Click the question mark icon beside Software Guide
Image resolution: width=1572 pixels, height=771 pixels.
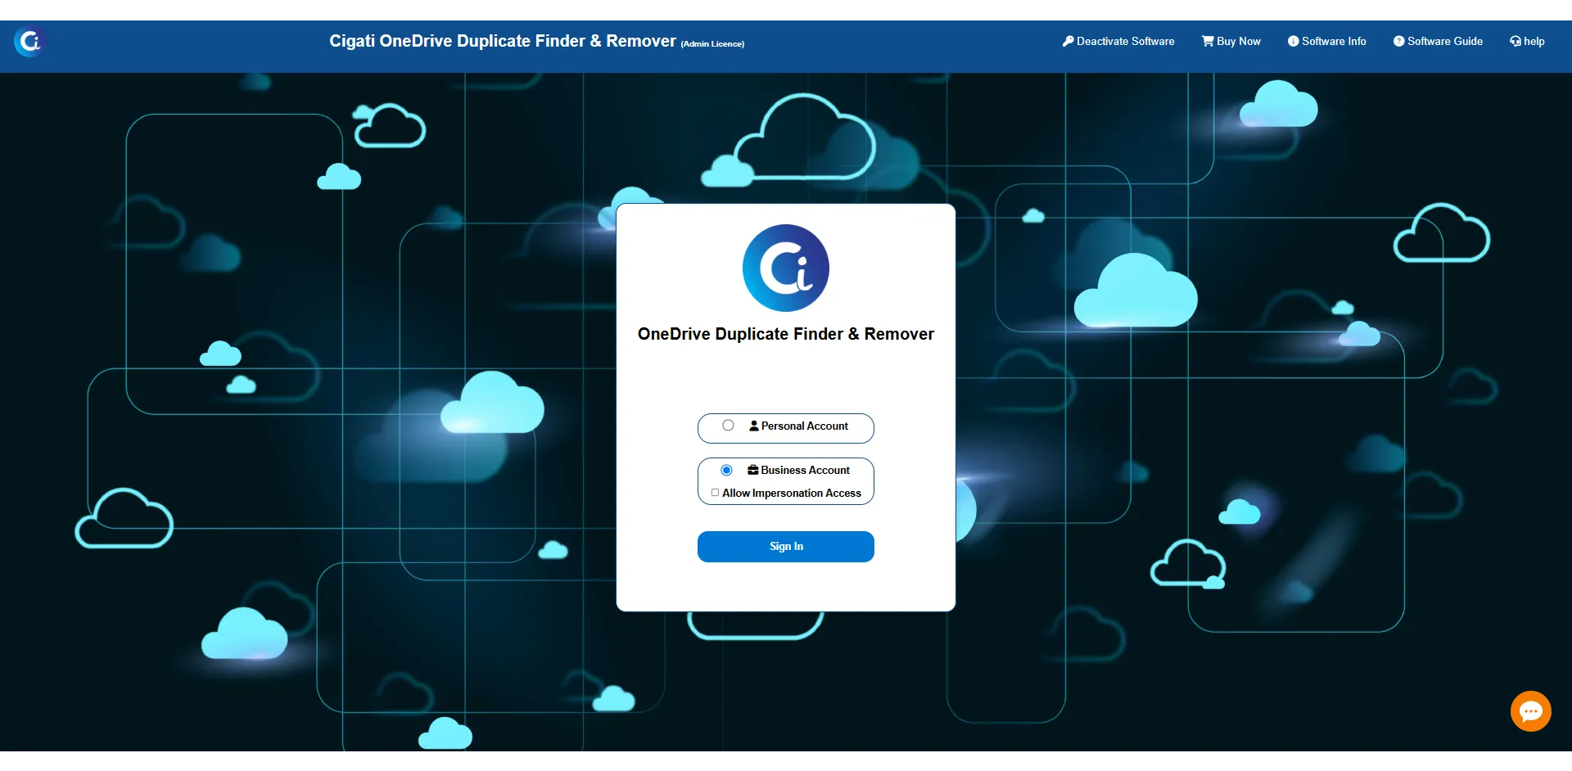(1398, 41)
